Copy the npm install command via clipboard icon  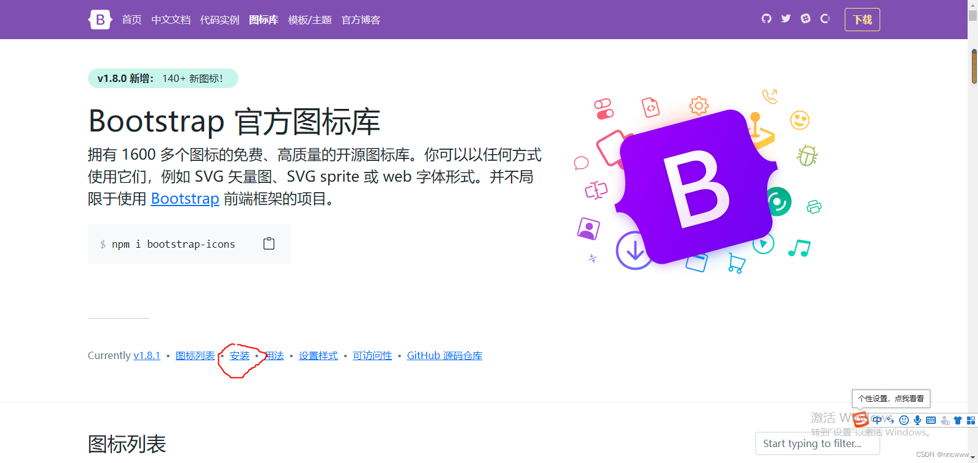pos(269,243)
